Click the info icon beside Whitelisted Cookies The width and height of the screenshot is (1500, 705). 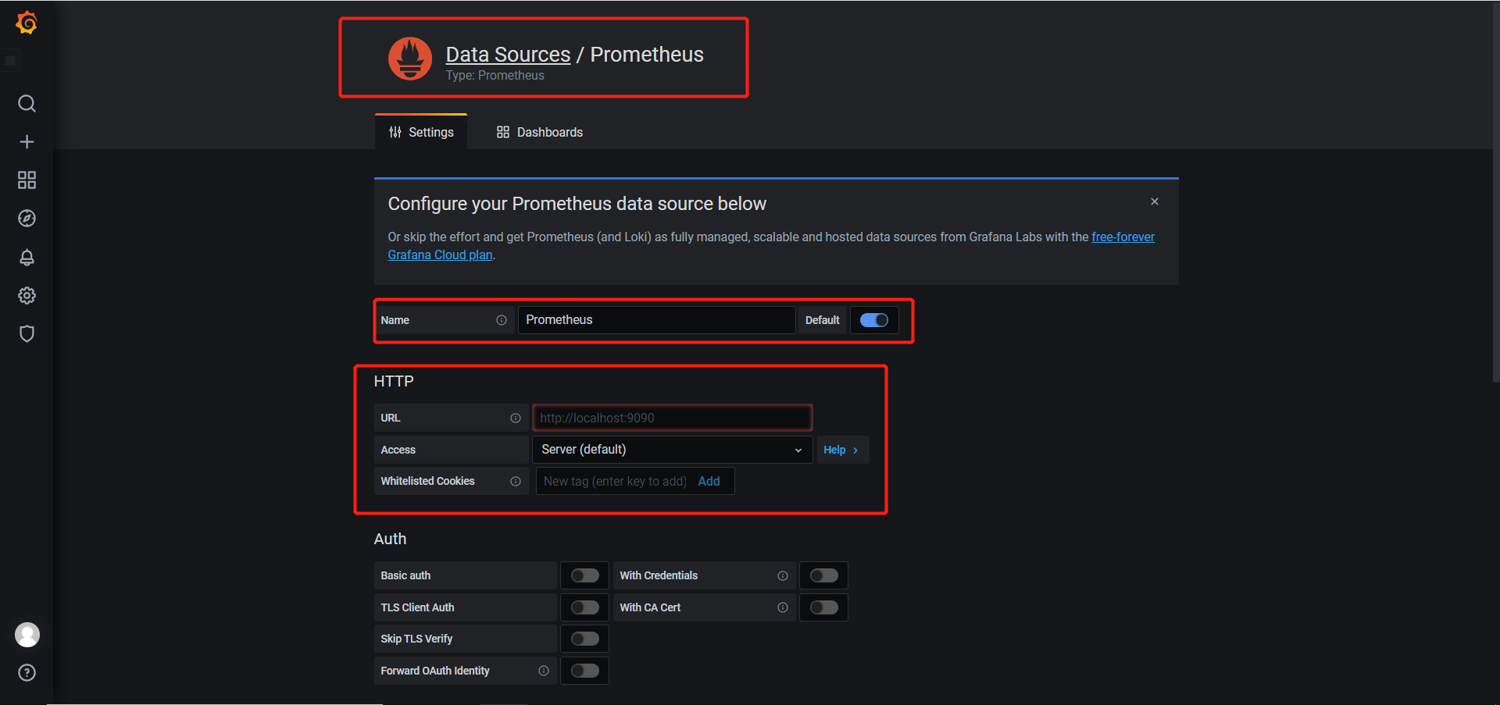click(x=516, y=482)
